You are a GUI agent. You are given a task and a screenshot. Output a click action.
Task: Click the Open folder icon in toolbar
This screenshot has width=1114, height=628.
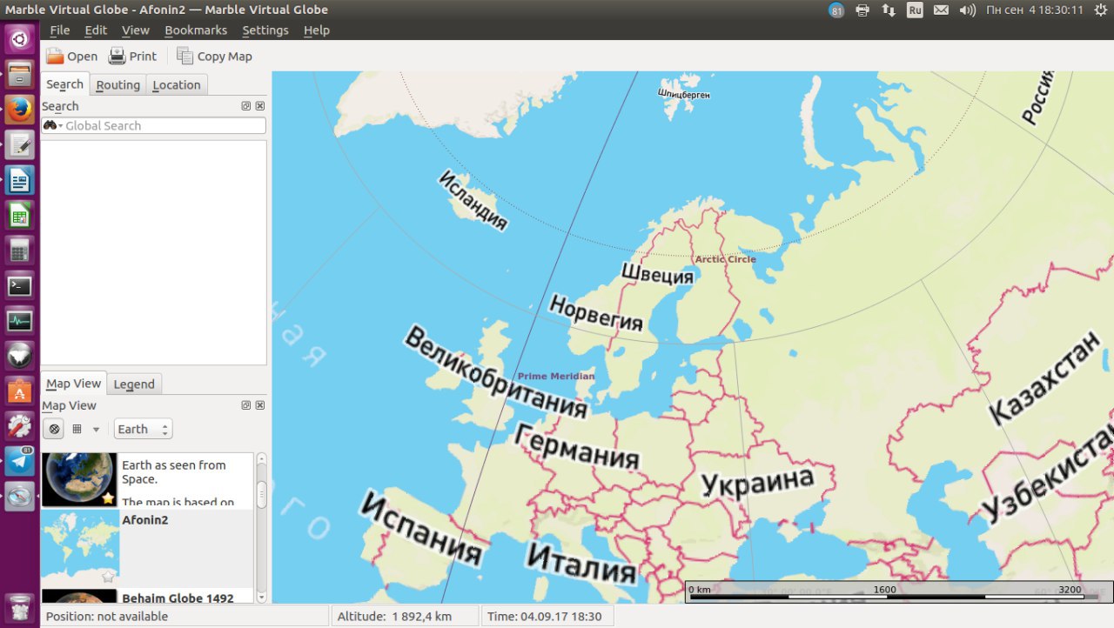click(55, 57)
